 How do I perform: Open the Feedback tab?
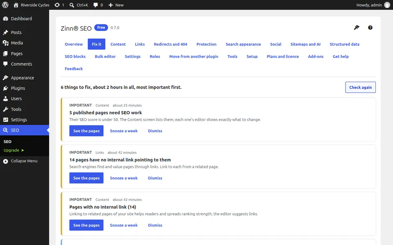pos(74,69)
